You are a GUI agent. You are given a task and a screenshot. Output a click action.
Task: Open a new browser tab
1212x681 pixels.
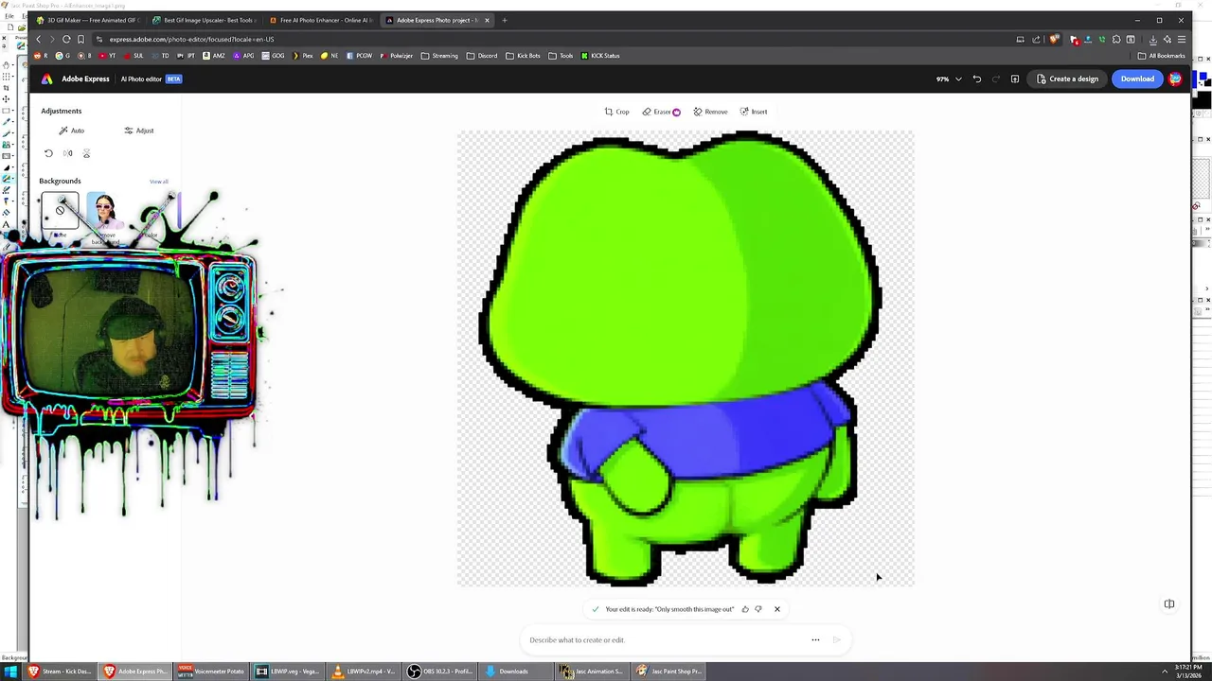[x=505, y=20]
